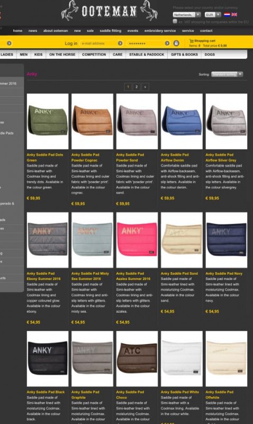Click the shopping cart icon
The image size is (253, 424).
(x=192, y=41)
